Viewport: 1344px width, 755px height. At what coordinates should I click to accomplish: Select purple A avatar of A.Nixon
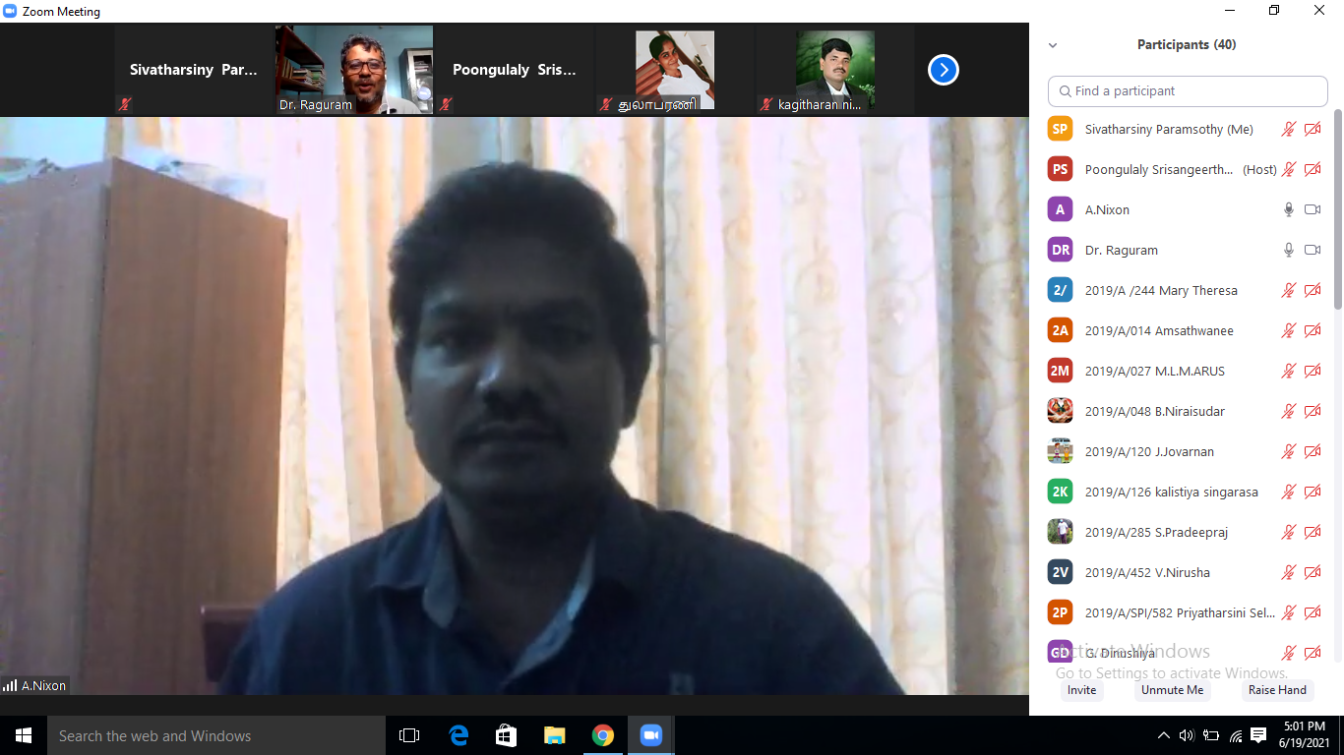point(1060,209)
